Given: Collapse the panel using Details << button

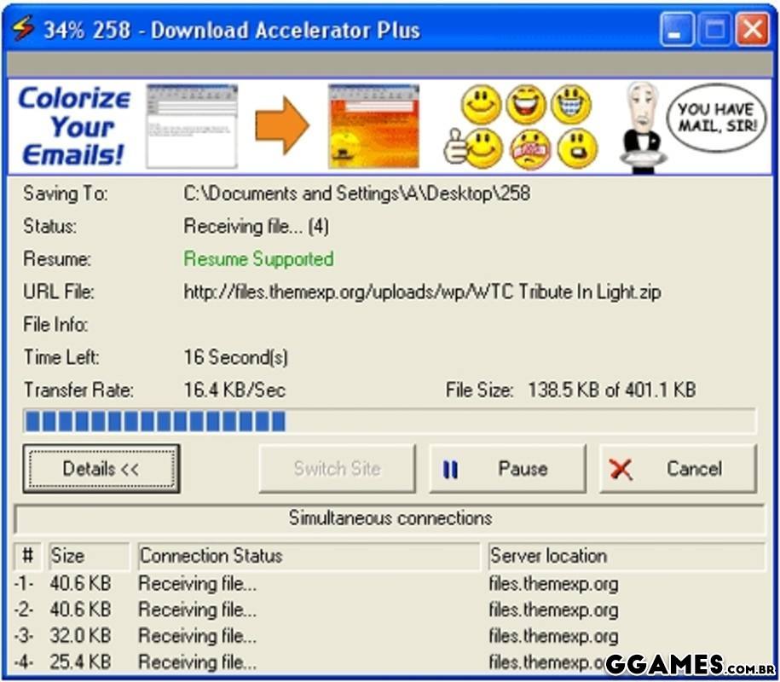Looking at the screenshot, I should click(101, 468).
